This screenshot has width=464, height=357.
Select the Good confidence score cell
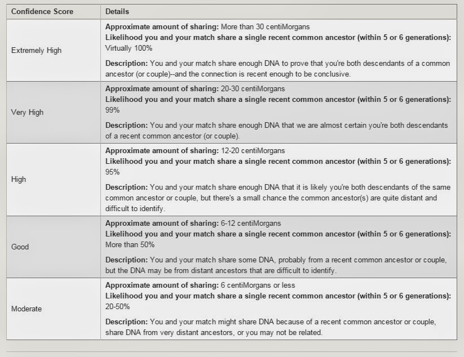(x=20, y=247)
